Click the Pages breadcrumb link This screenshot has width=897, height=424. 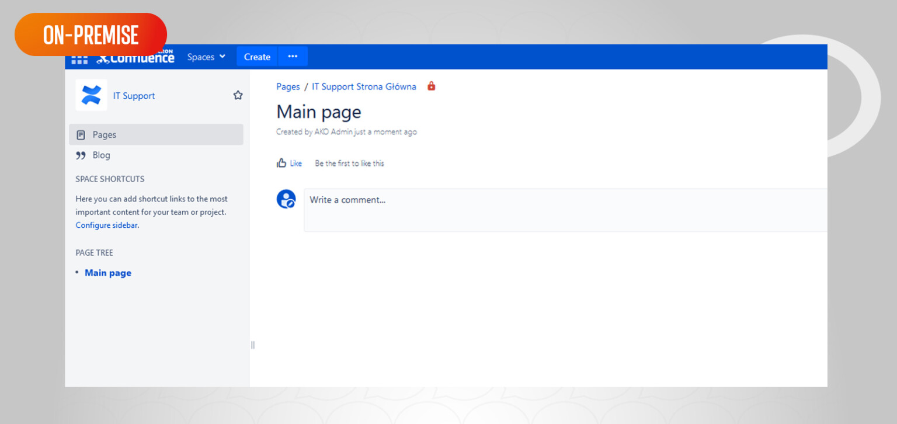[x=288, y=86]
